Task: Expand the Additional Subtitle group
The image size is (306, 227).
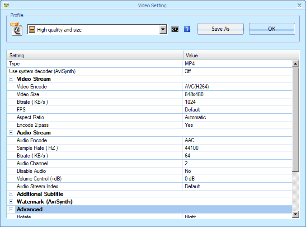Action: coord(11,194)
